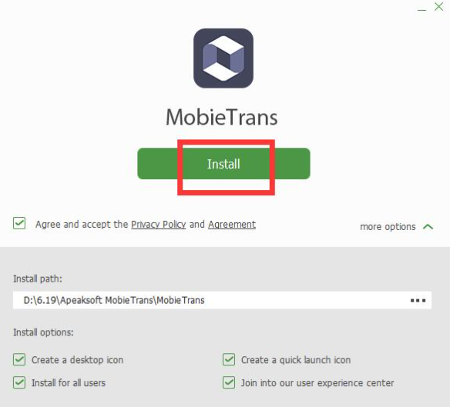
Task: Click the 'Install path:' label
Action: tap(38, 279)
